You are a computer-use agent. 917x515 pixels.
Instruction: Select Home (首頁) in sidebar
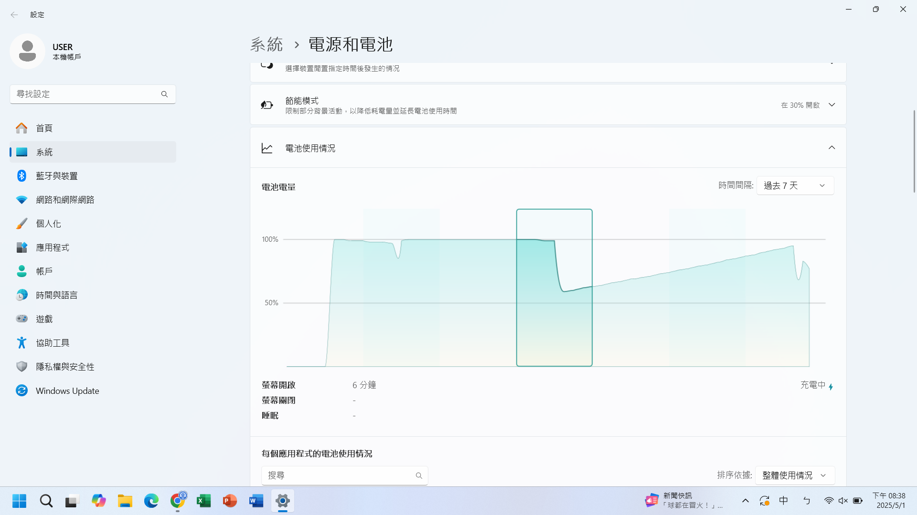[x=44, y=128]
